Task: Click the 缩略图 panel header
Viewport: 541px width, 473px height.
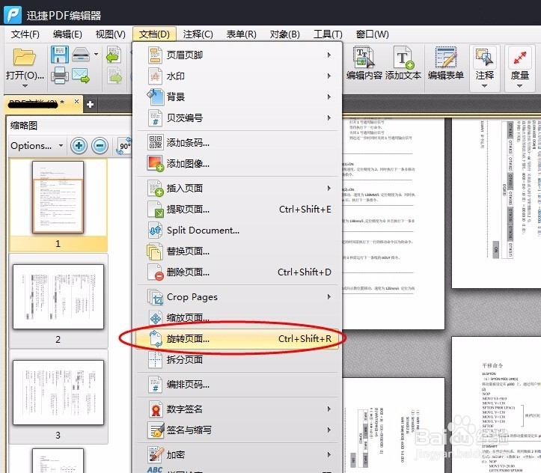Action: coord(24,125)
